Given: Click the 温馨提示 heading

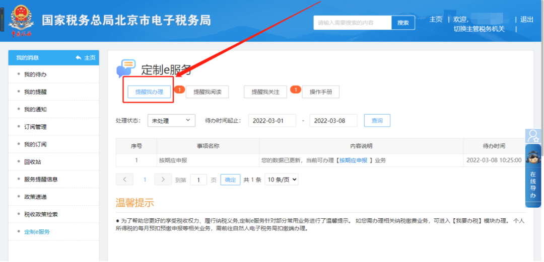Looking at the screenshot, I should coord(134,203).
